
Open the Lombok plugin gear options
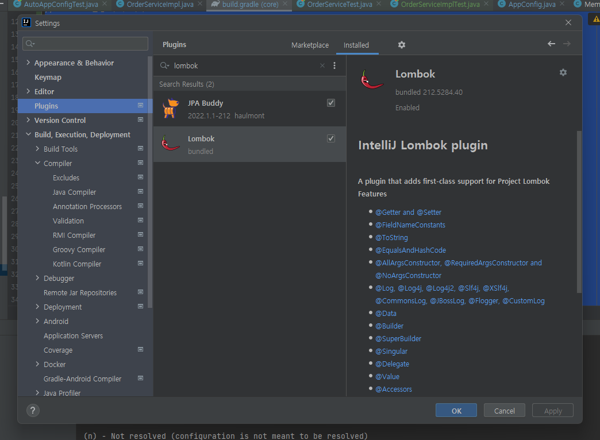tap(563, 72)
